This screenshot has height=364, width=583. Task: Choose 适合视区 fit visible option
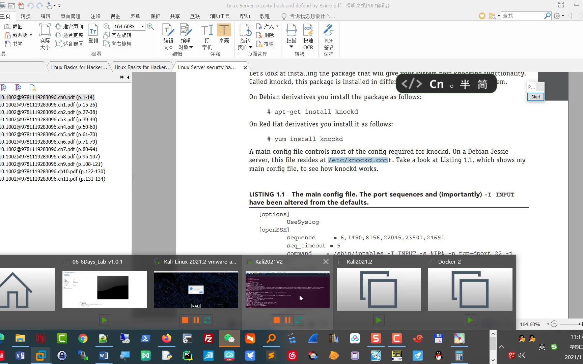pyautogui.click(x=69, y=44)
